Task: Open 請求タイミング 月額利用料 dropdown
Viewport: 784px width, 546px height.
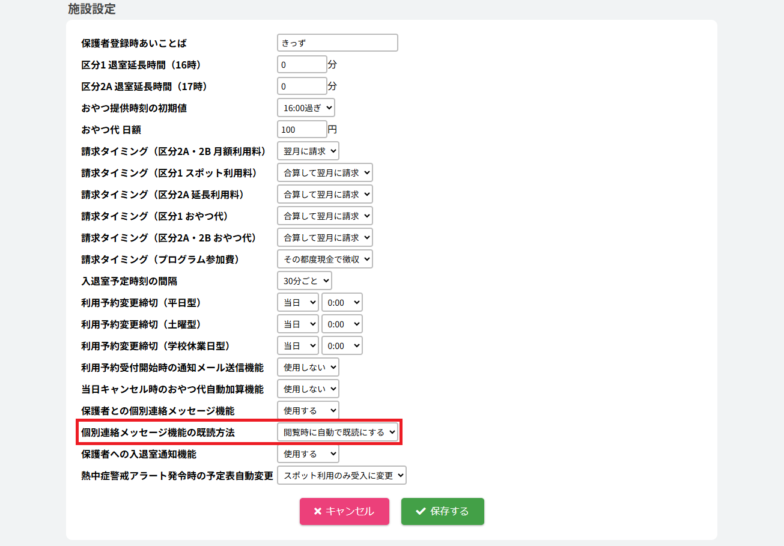Action: tap(308, 151)
